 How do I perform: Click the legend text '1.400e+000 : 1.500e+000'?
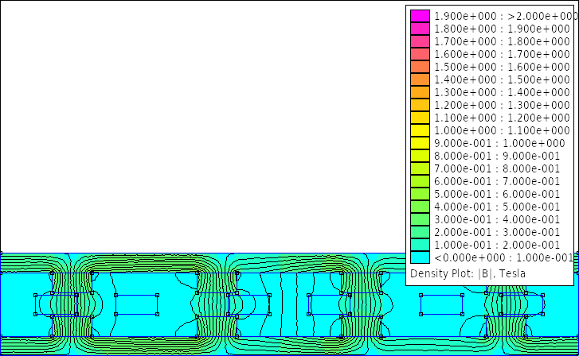(503, 79)
